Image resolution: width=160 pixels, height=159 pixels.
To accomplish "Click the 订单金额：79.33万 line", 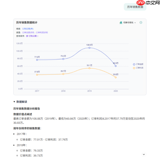I will pos(31,151).
